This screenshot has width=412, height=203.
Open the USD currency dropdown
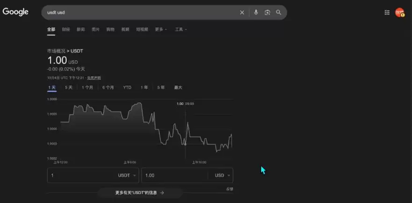click(222, 175)
